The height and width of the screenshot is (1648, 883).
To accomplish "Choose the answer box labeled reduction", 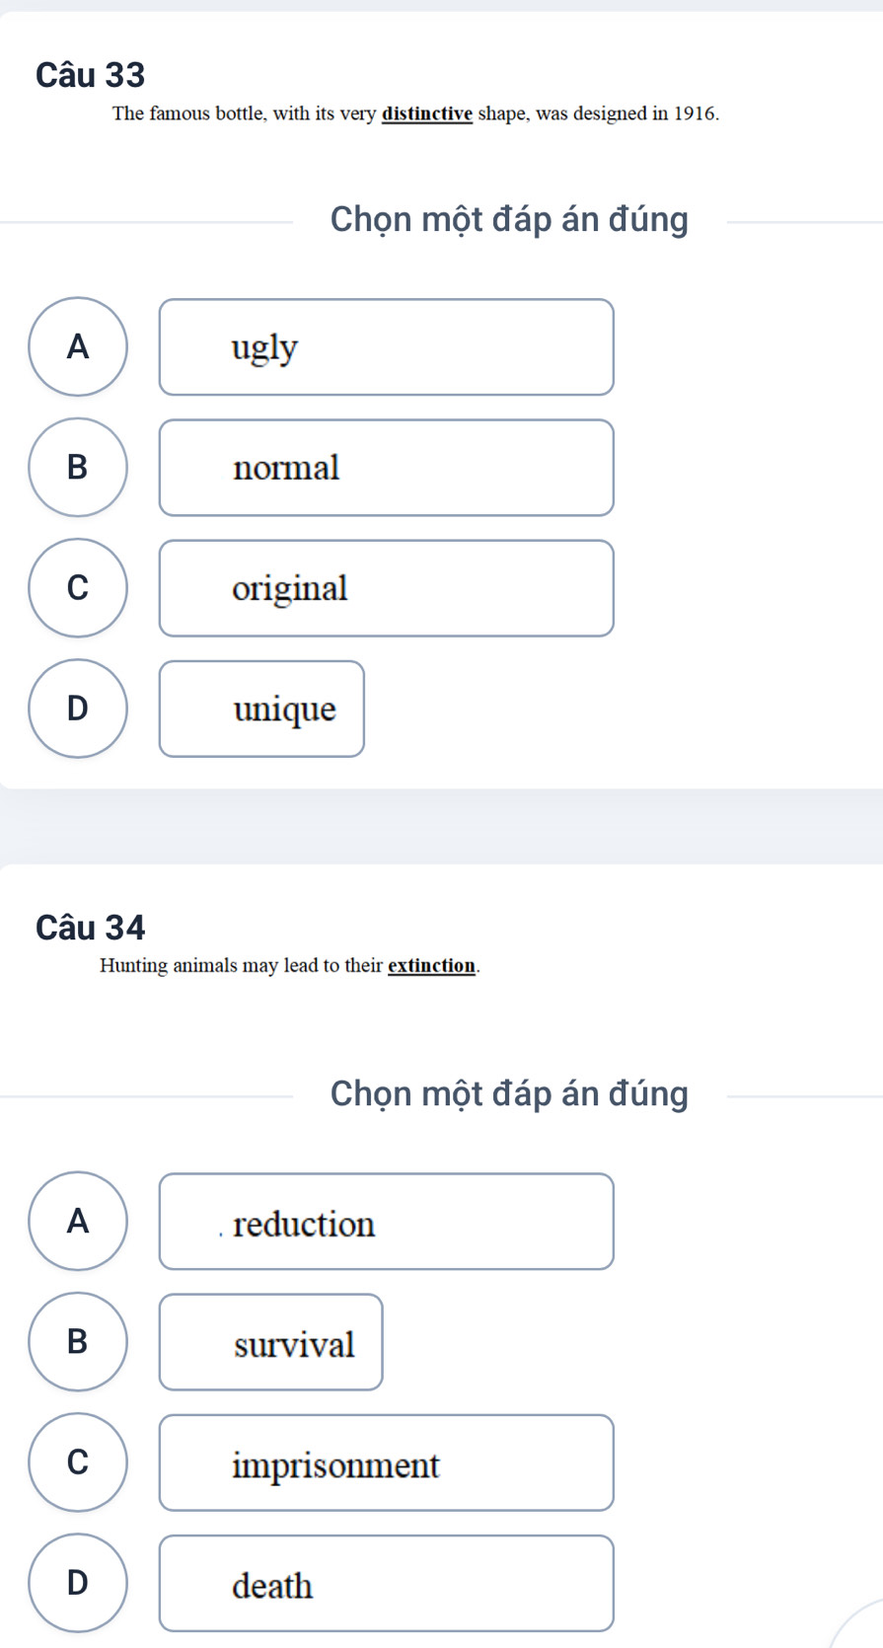I will click(x=387, y=1222).
